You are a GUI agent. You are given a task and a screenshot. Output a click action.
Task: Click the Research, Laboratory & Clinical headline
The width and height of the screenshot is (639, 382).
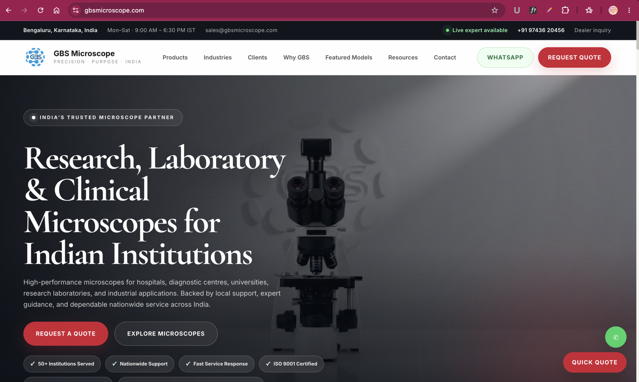[155, 206]
